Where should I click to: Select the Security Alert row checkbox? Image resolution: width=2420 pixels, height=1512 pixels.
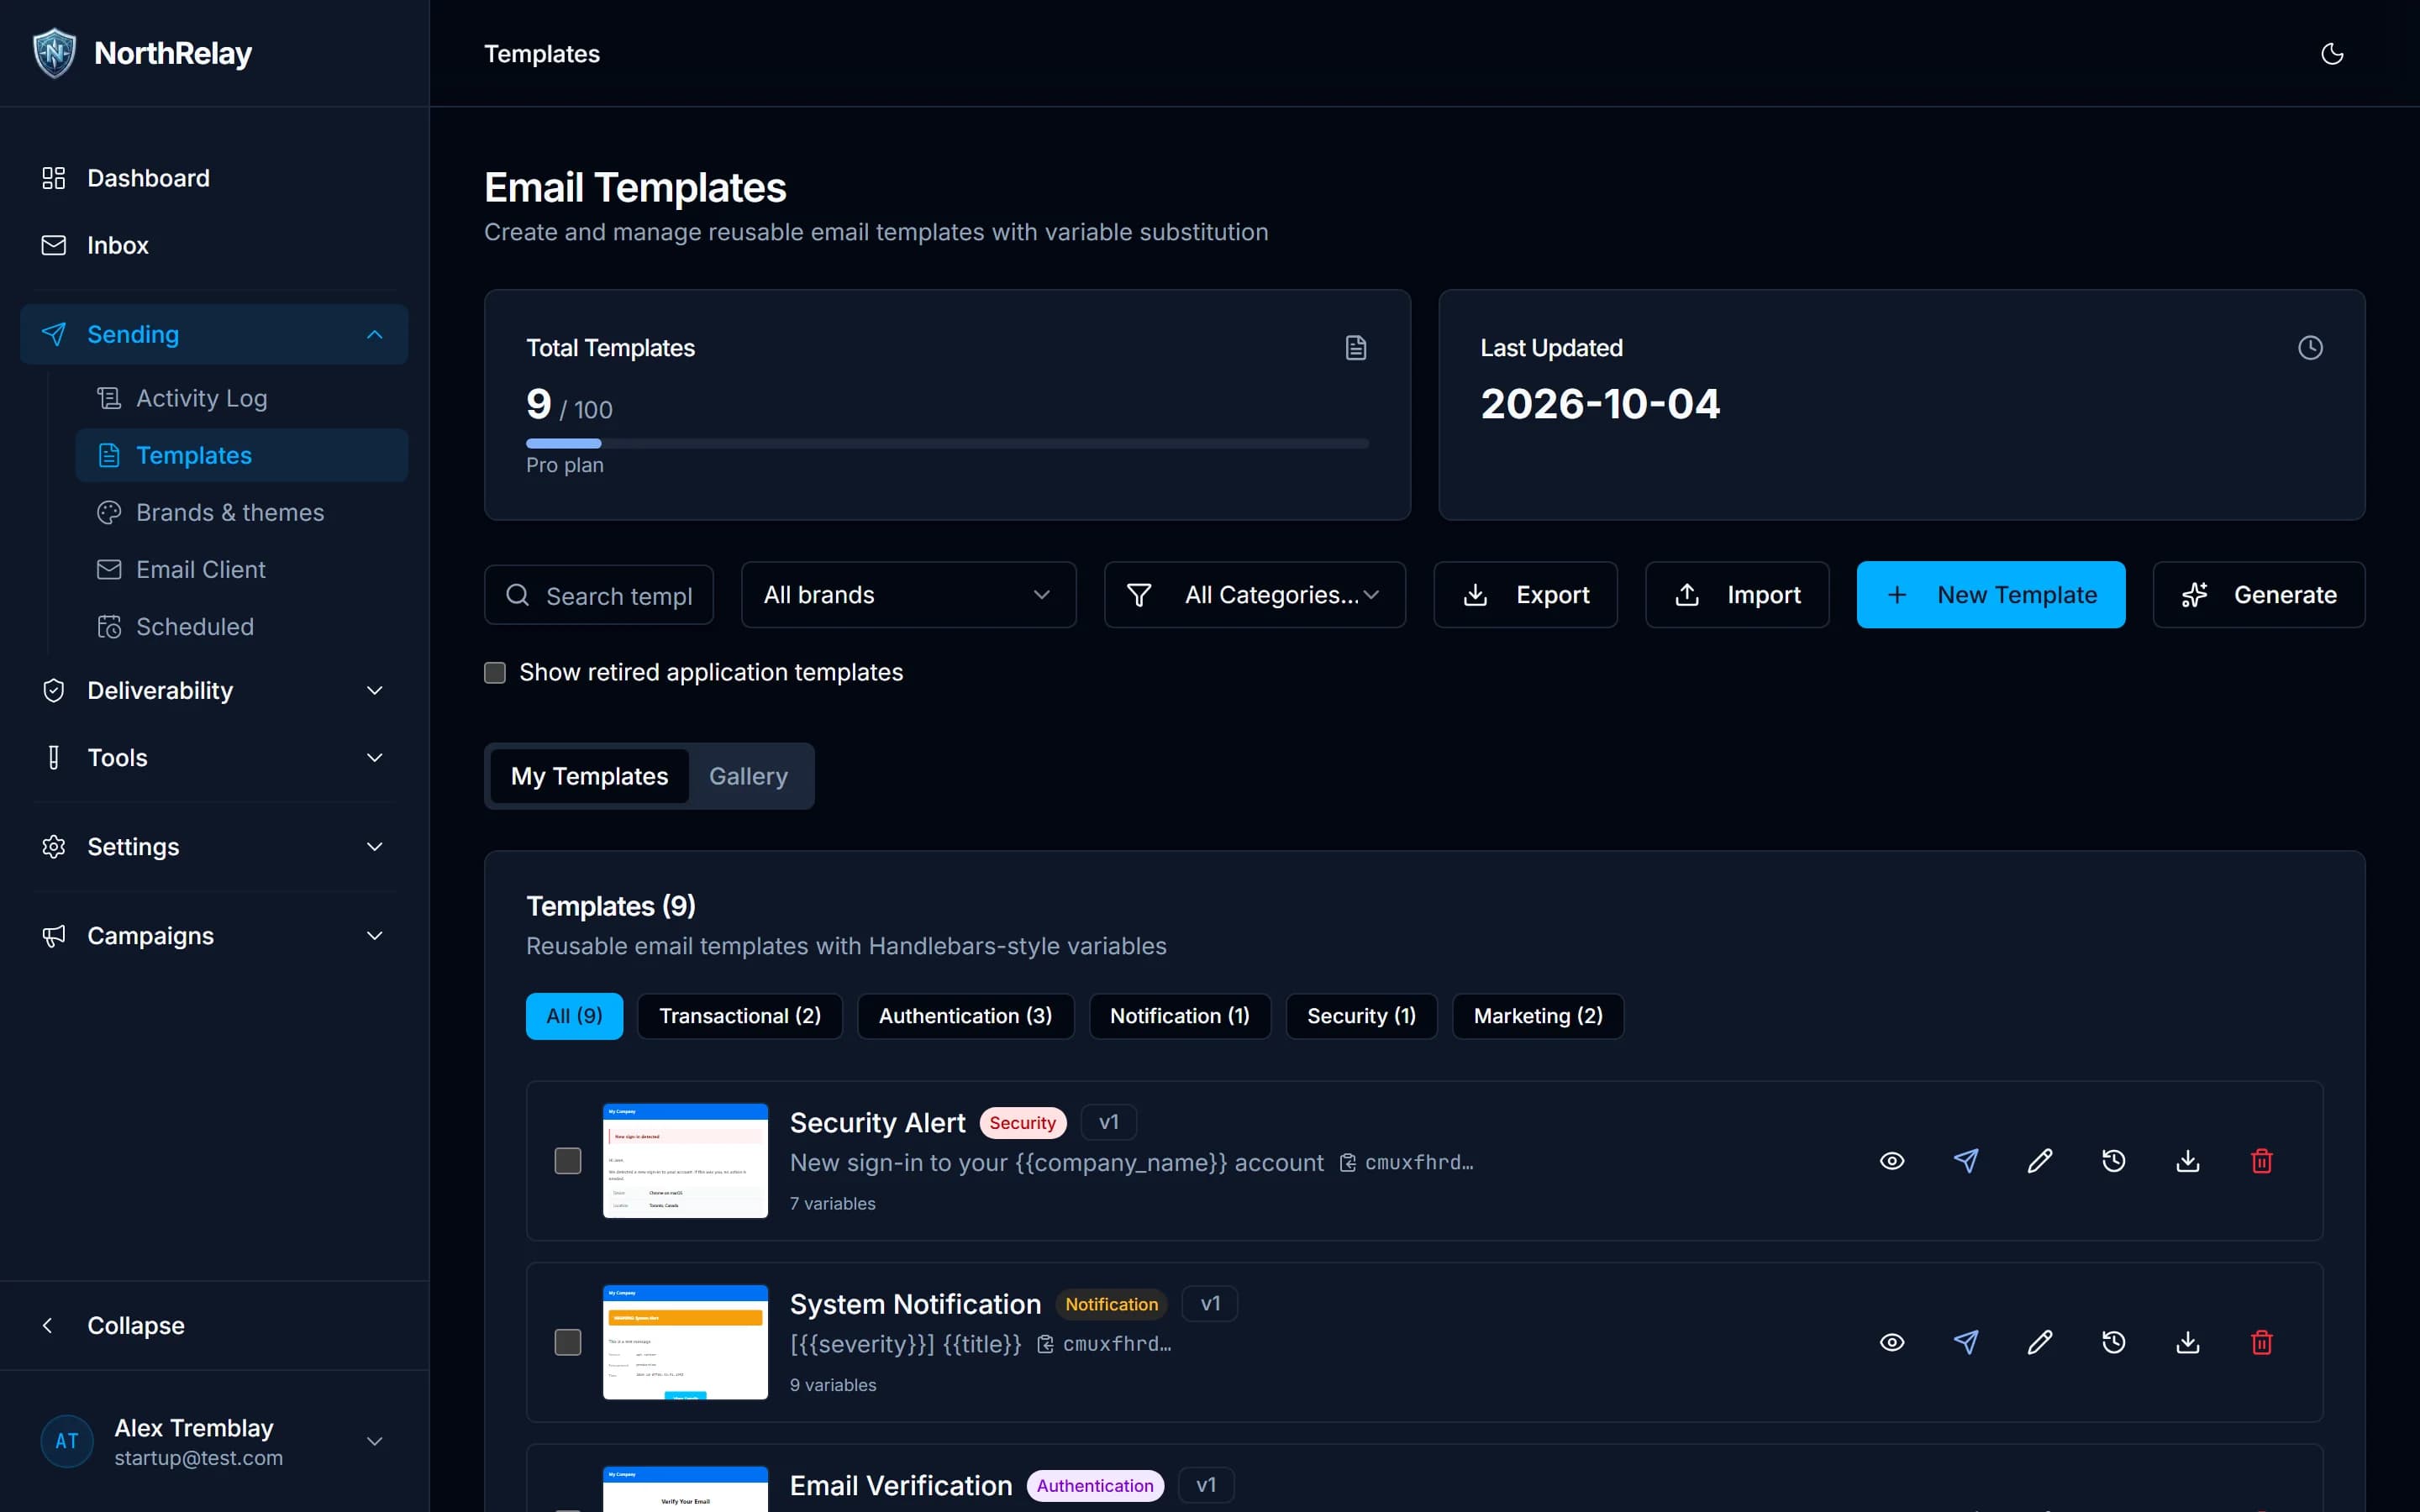click(568, 1161)
